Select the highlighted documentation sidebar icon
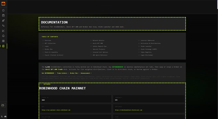 3,46
